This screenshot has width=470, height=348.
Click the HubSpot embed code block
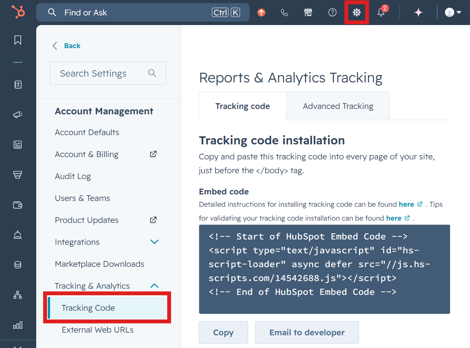tap(324, 269)
